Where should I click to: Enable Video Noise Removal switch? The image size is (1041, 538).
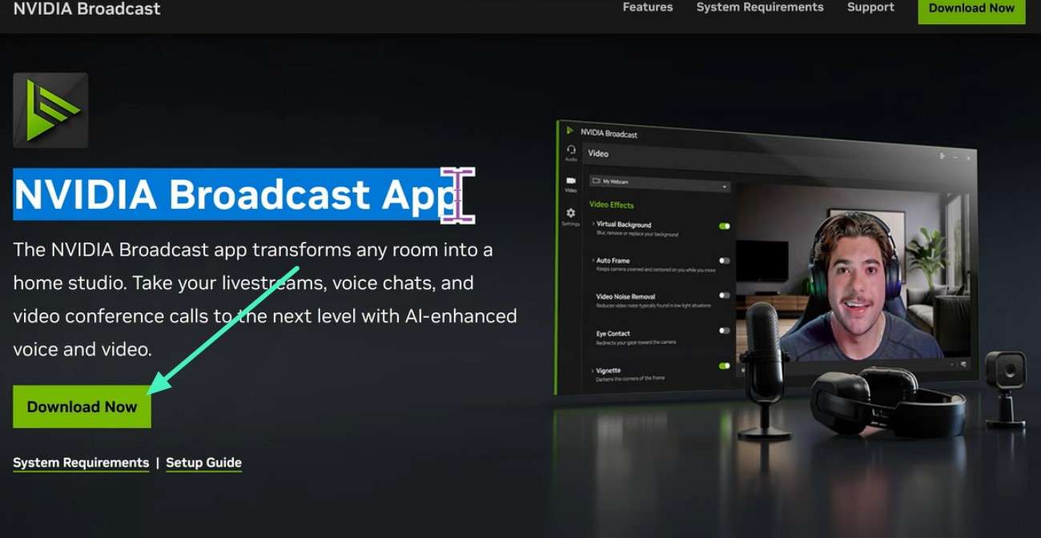(x=725, y=295)
